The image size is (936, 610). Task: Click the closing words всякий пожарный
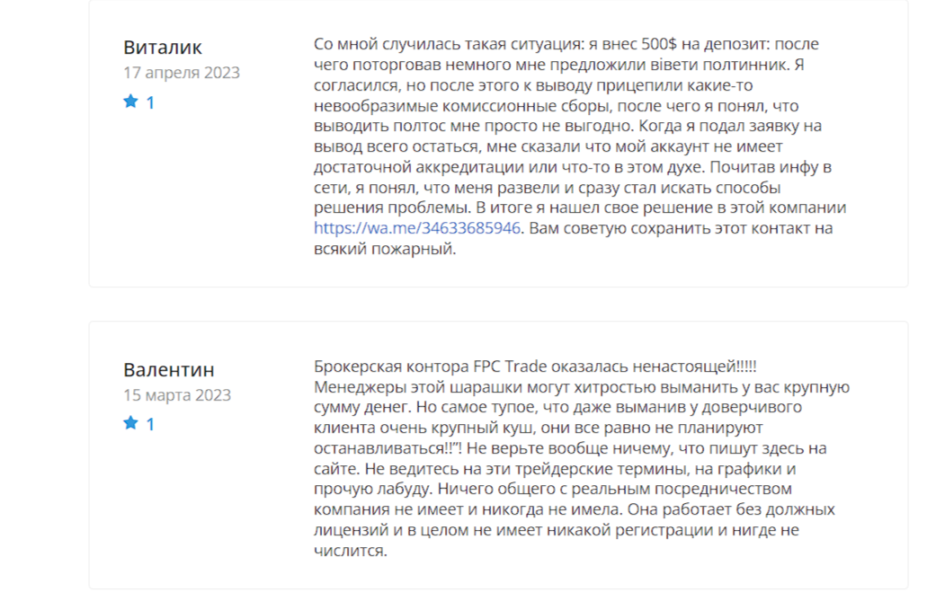coord(385,249)
